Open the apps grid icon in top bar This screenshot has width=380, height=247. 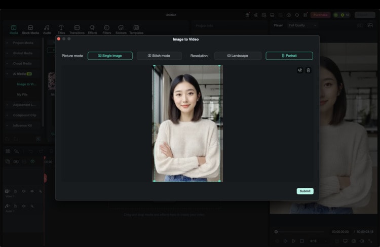(305, 15)
